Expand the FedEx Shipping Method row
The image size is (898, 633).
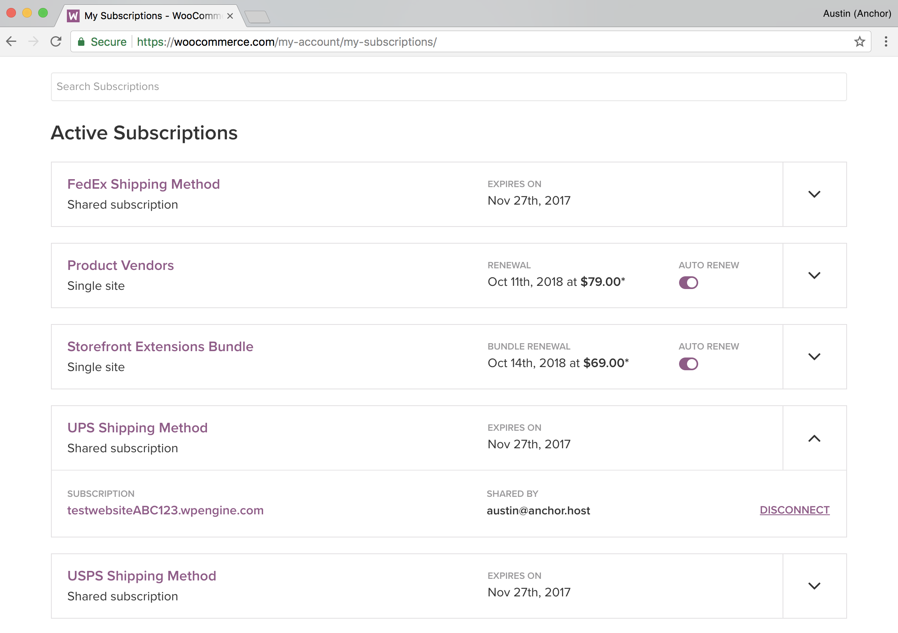click(x=814, y=194)
